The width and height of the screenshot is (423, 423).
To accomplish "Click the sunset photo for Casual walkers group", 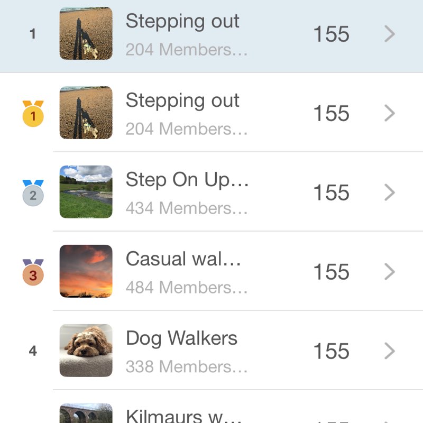I will [86, 271].
